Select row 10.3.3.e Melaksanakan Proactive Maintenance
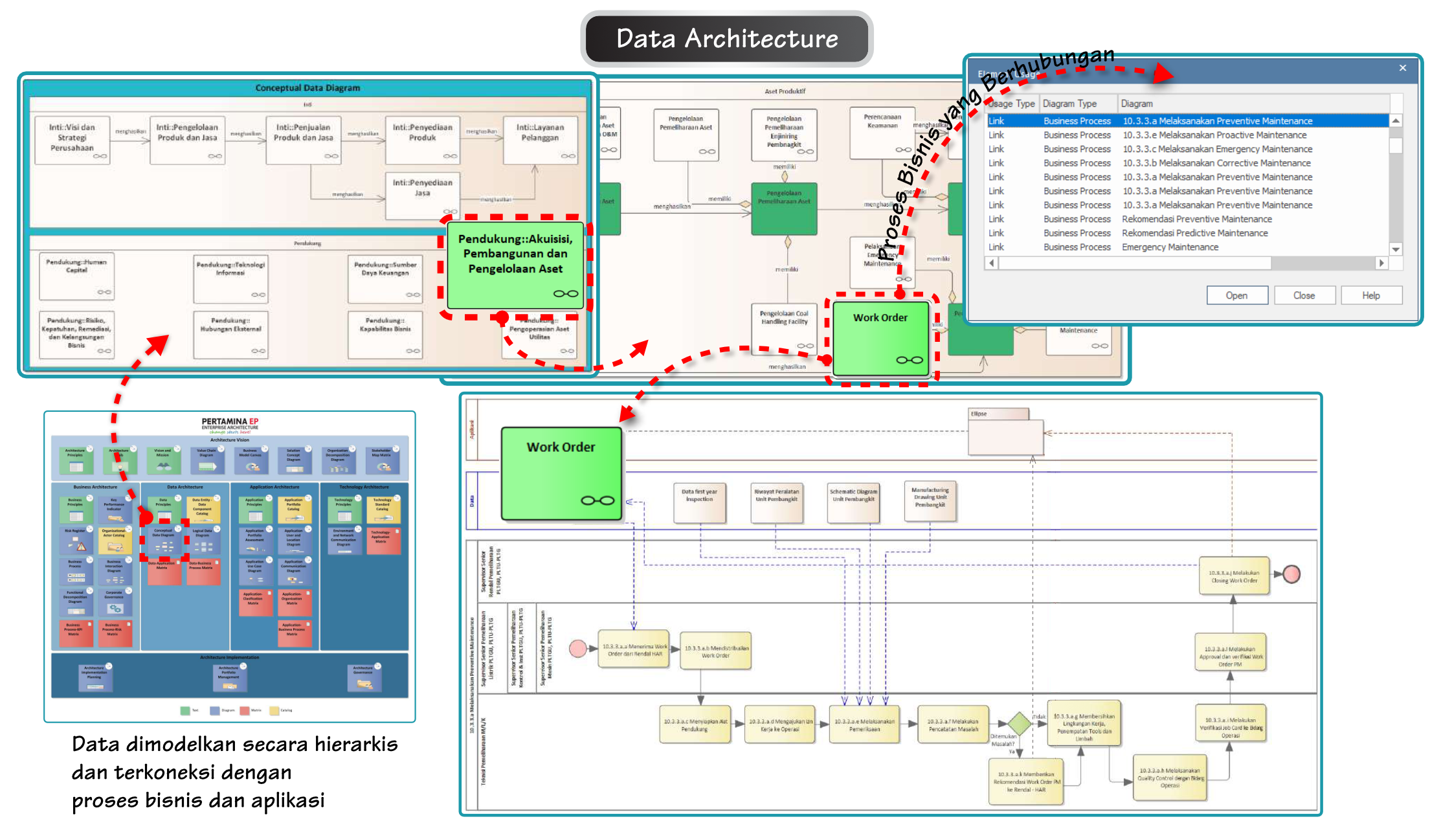This screenshot has height=830, width=1441. point(1187,135)
